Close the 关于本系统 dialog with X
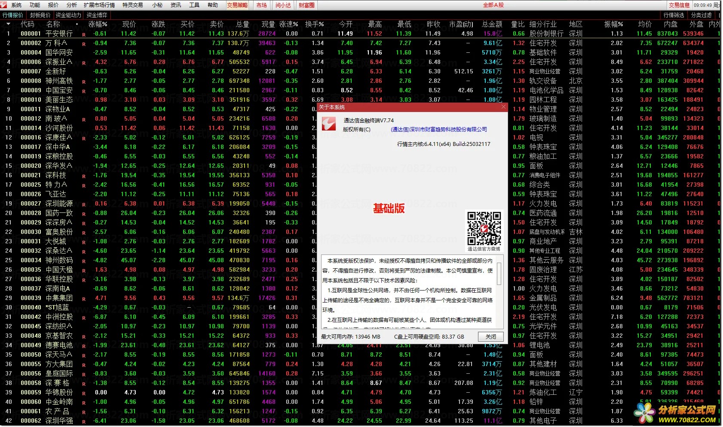 (503, 107)
